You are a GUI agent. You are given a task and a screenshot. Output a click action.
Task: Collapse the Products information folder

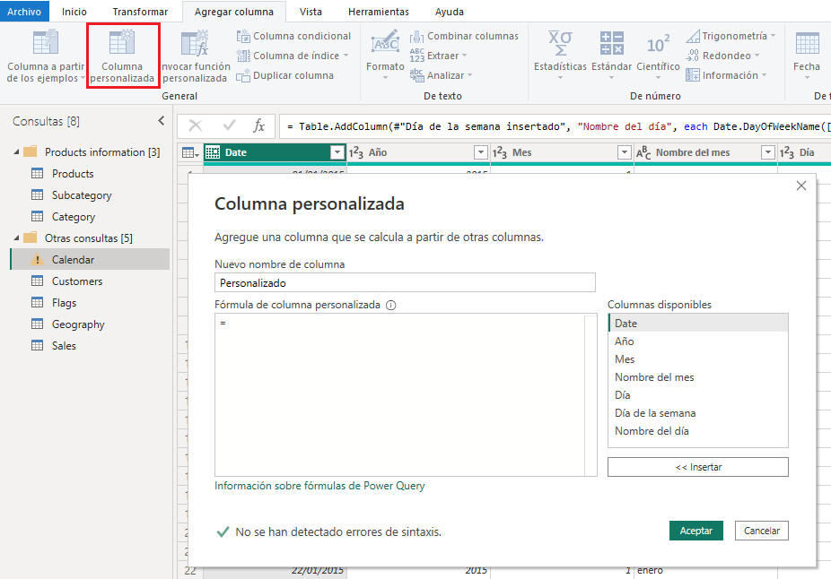18,152
